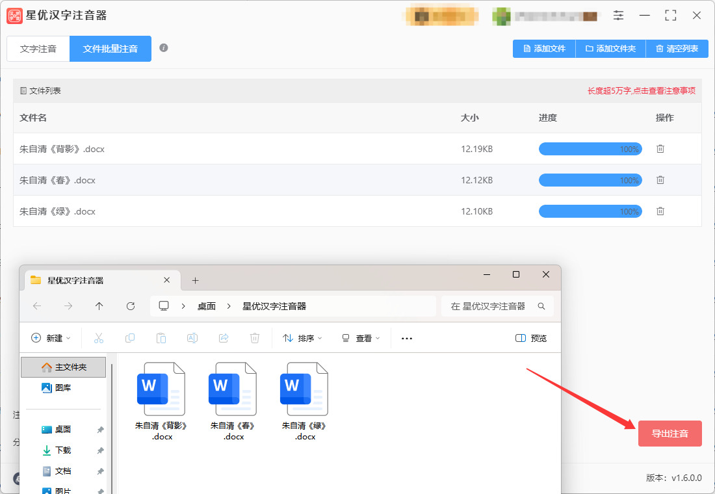The height and width of the screenshot is (494, 715).
Task: Select the 朱自清《春》.docx file in Explorer
Action: [233, 402]
